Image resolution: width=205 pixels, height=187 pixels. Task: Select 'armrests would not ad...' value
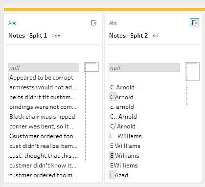(44, 87)
